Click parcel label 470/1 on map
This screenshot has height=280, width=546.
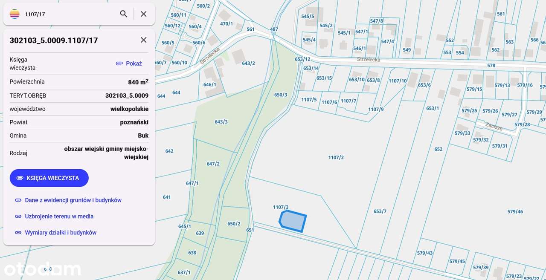click(x=227, y=24)
